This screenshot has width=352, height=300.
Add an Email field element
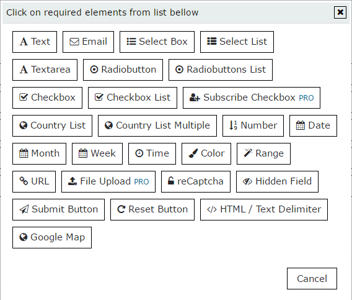click(88, 42)
